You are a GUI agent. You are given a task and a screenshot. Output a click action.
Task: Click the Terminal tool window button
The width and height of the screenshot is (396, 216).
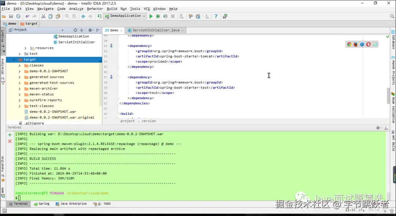[18, 204]
